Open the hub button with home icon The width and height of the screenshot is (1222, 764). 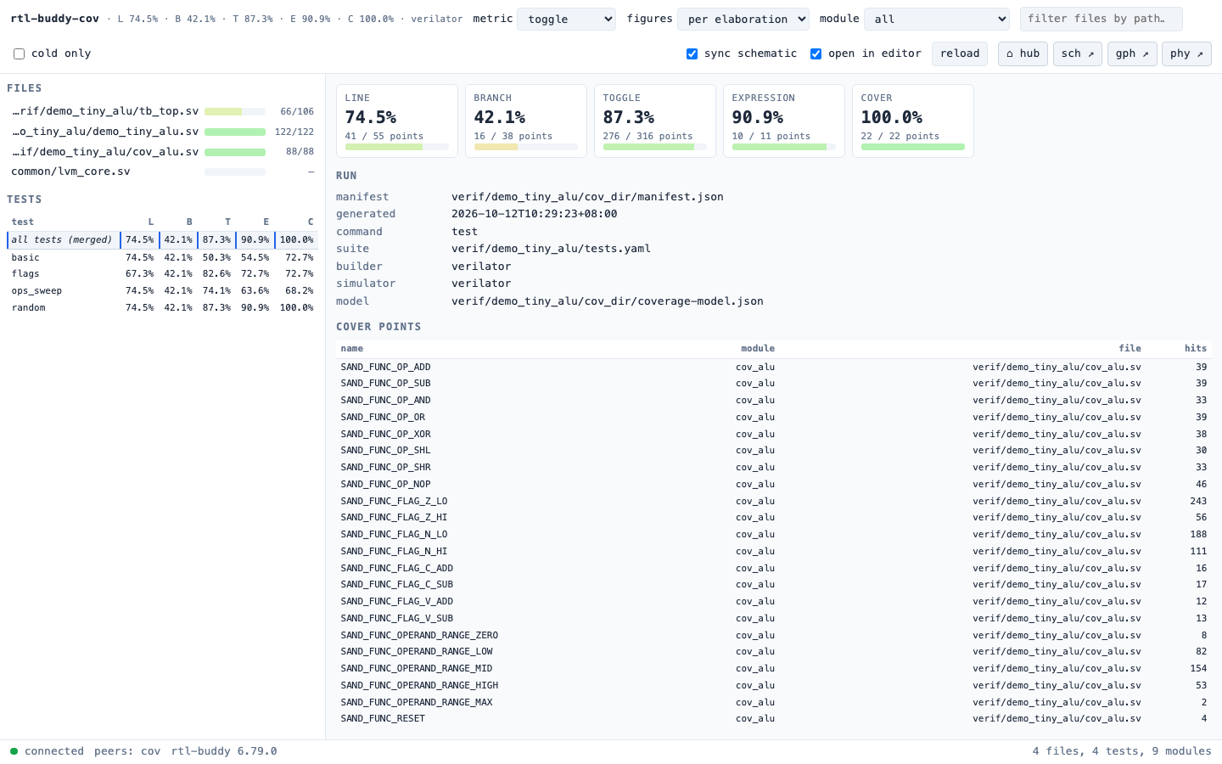(1023, 53)
